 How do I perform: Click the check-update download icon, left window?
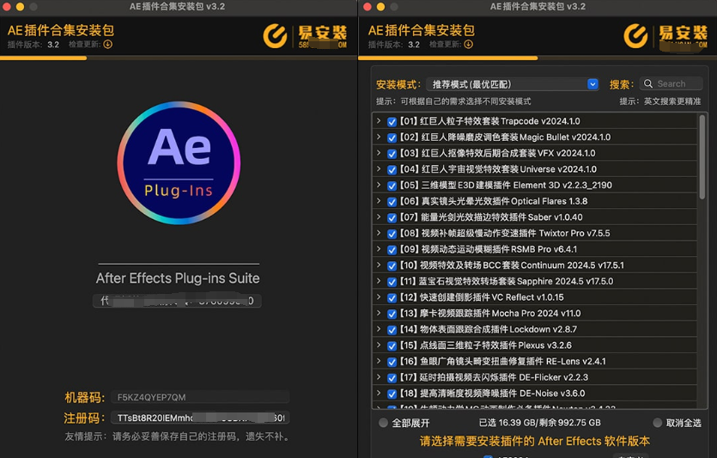108,45
